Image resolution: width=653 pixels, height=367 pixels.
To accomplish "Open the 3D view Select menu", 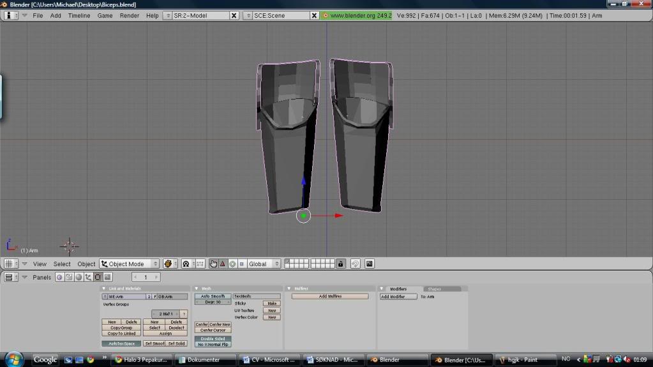I will (x=62, y=264).
